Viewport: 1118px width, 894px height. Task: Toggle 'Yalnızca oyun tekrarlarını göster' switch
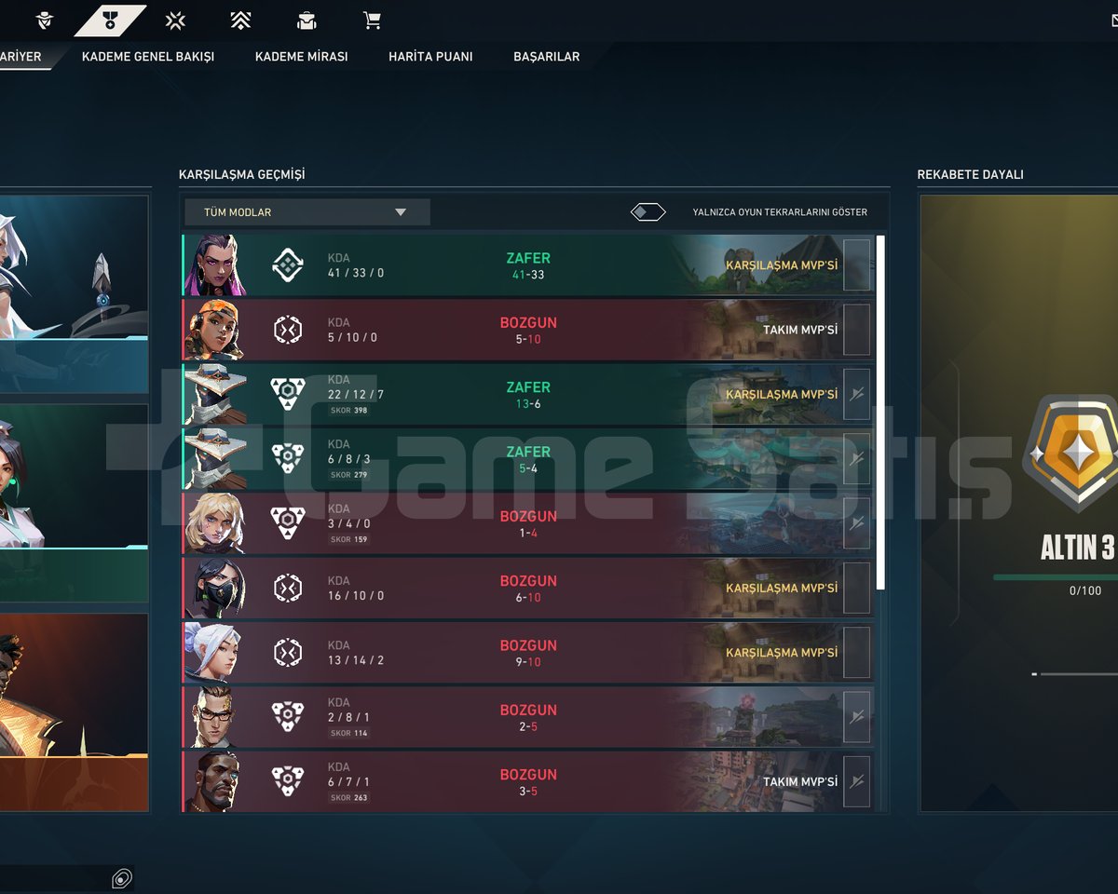tap(648, 212)
